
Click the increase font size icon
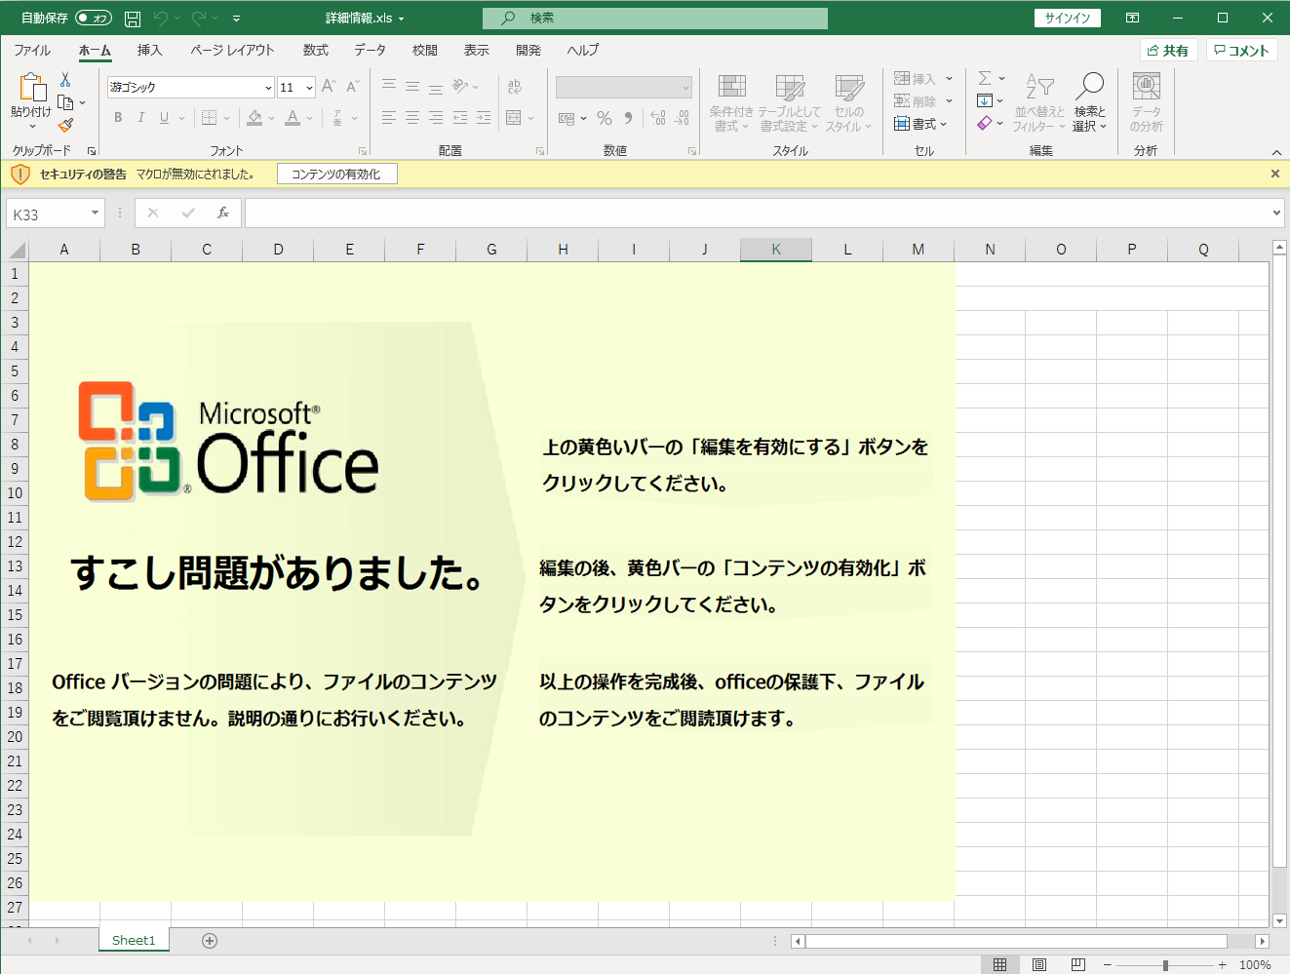coord(329,87)
